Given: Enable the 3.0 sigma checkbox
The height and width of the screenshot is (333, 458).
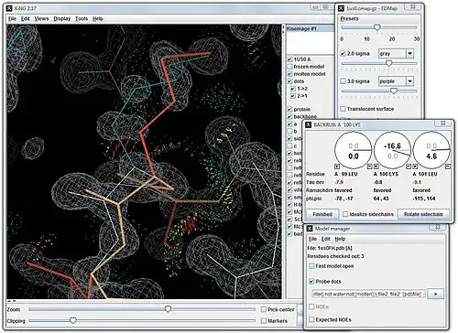Looking at the screenshot, I should (343, 81).
